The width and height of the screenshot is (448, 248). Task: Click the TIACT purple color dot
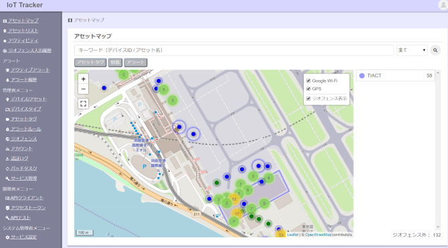tap(362, 76)
